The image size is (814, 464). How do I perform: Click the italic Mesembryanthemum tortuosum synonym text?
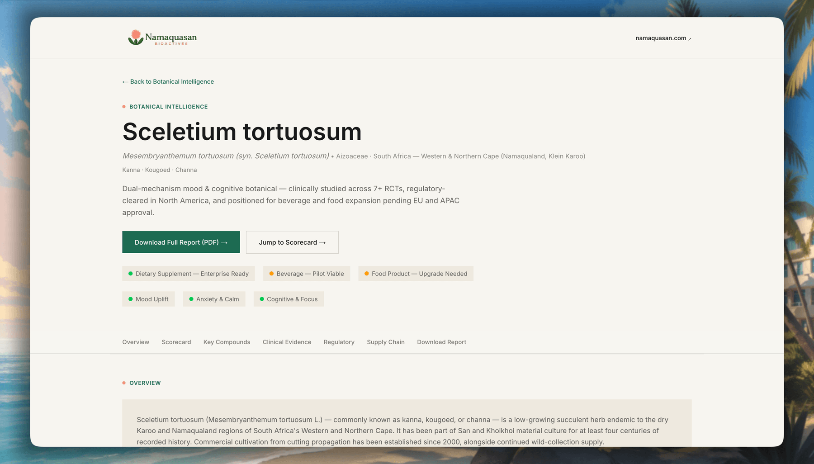pyautogui.click(x=226, y=156)
